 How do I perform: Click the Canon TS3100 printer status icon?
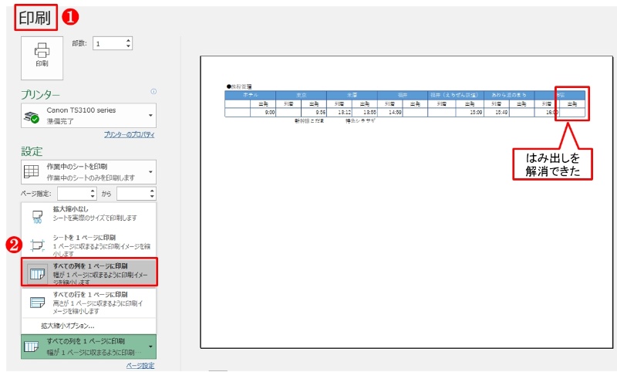pos(32,117)
